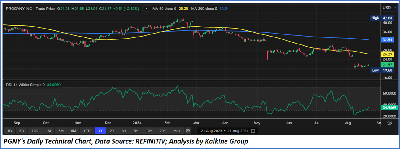400x149 pixels.
Task: Show the Max time range
Action: (177, 130)
